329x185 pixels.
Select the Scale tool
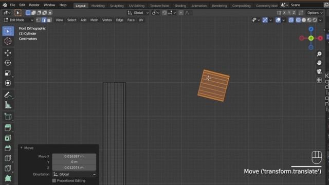click(8, 73)
